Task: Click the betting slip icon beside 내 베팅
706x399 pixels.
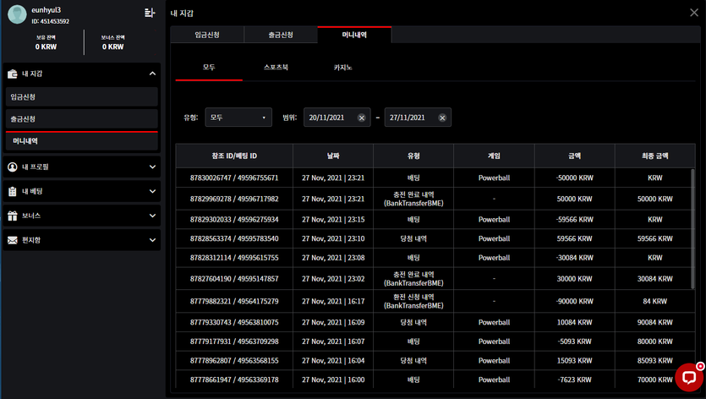Action: [13, 191]
